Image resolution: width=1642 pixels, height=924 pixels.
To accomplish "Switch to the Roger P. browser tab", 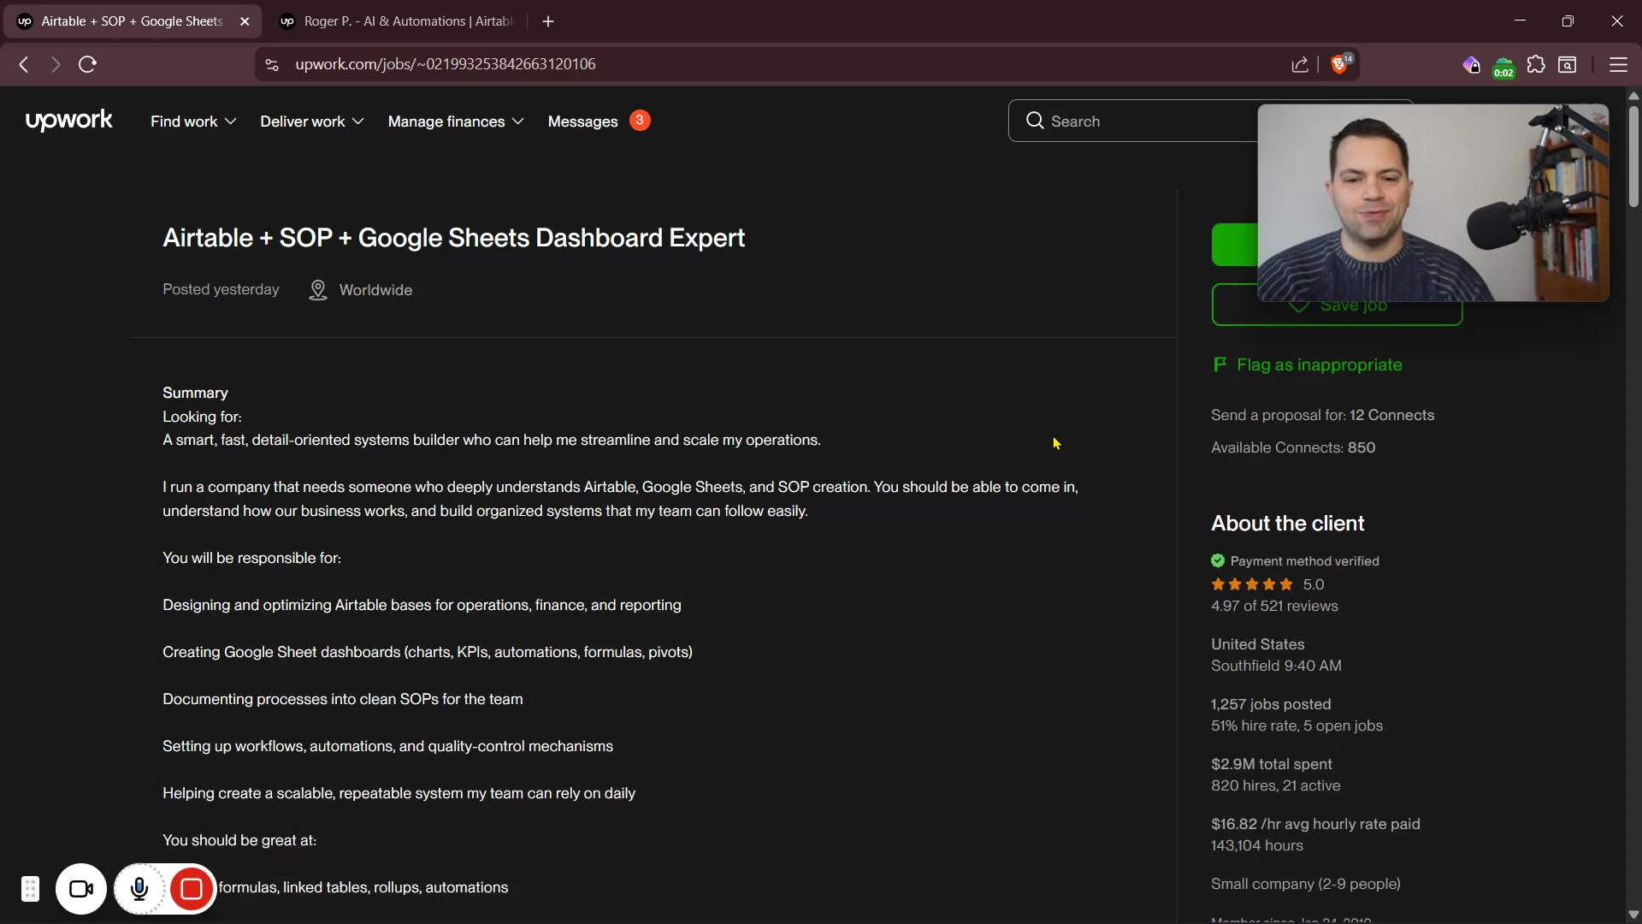I will tap(398, 21).
